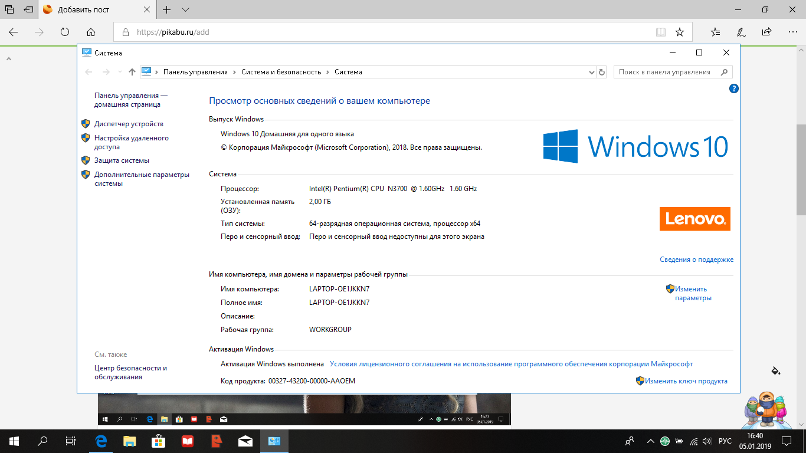The image size is (806, 453).
Task: Click Изменить параметры link
Action: point(693,293)
